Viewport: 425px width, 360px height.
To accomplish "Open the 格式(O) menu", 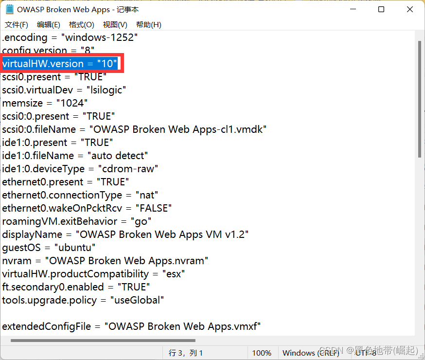I will [82, 25].
